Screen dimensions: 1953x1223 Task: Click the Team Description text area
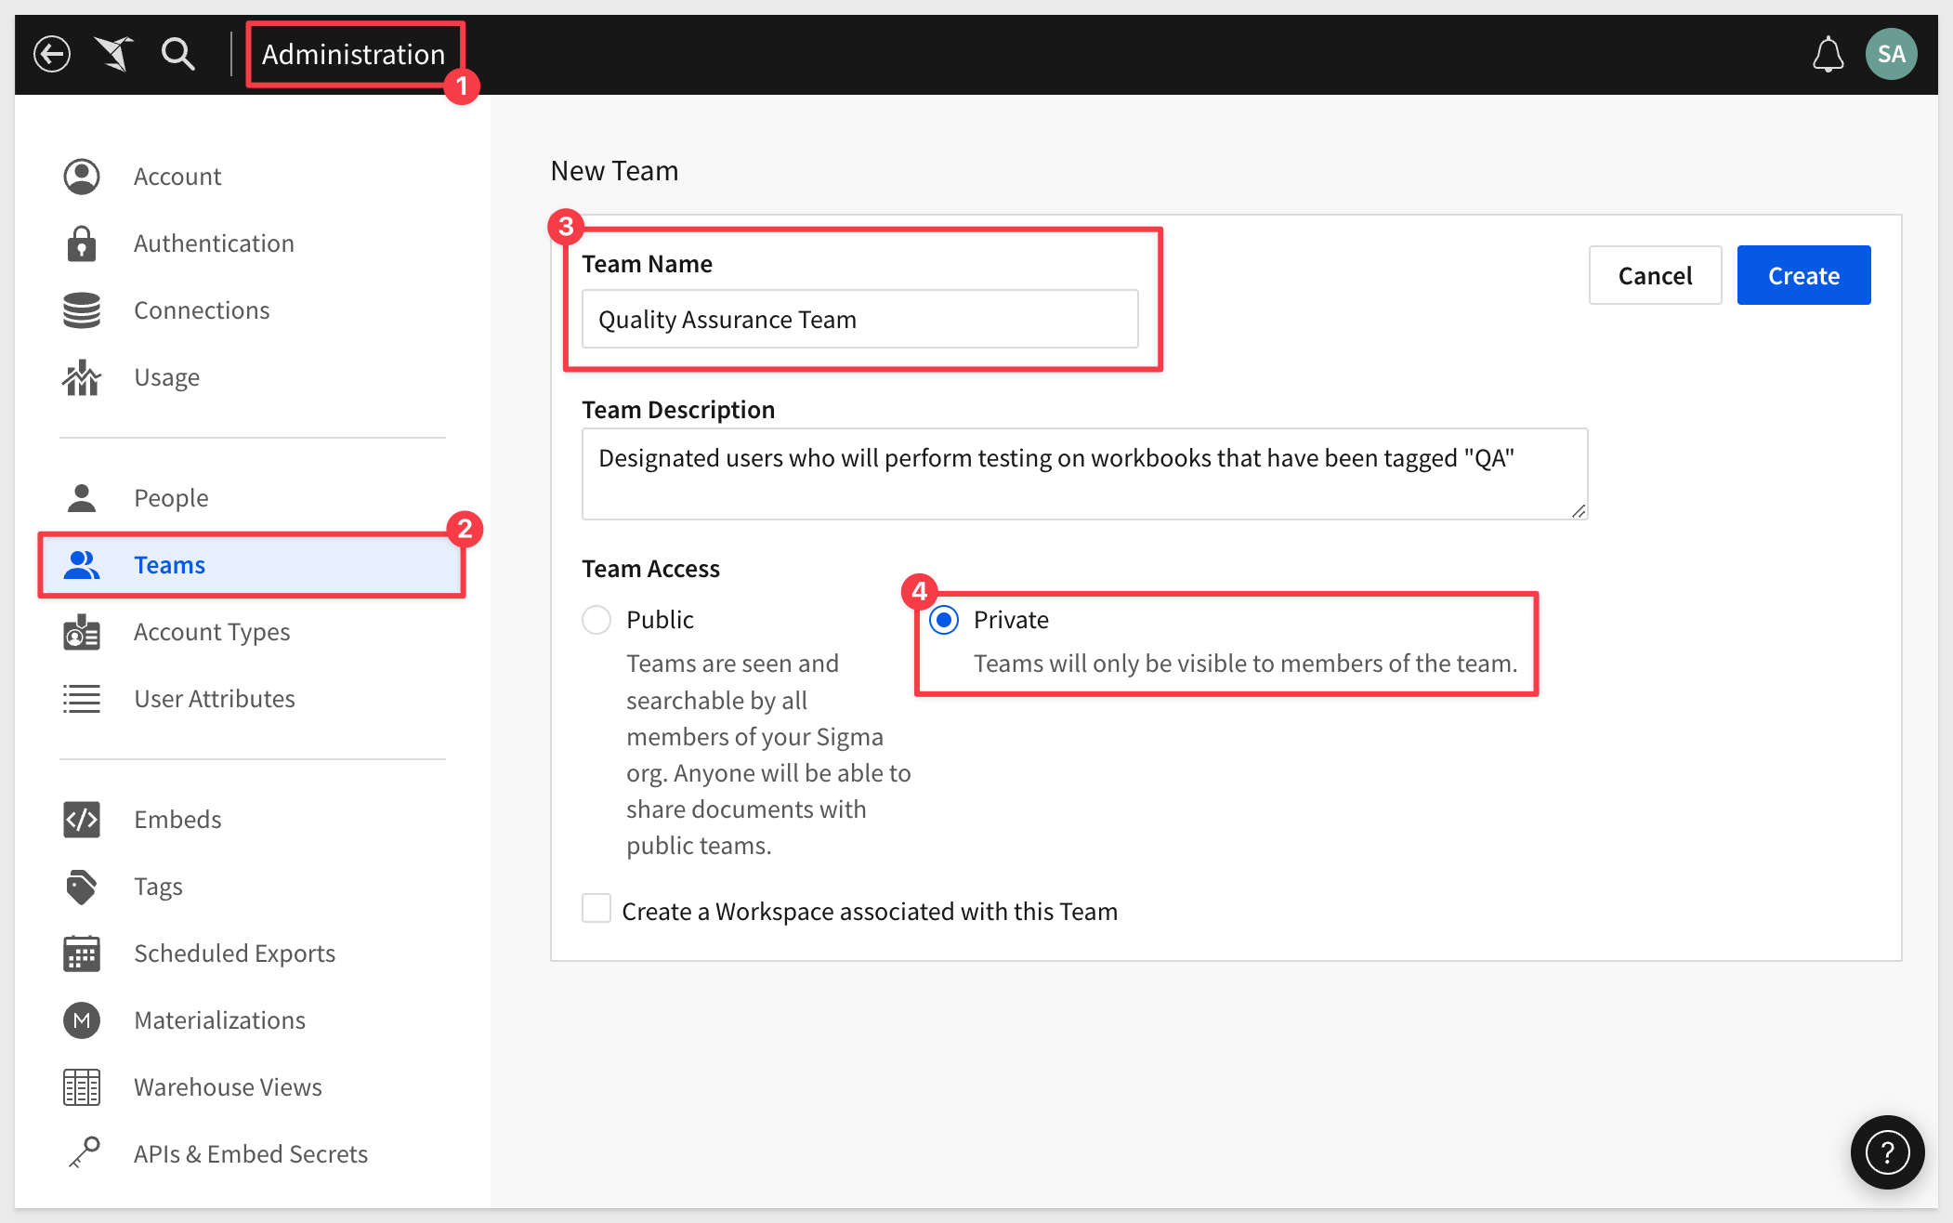click(x=1083, y=474)
